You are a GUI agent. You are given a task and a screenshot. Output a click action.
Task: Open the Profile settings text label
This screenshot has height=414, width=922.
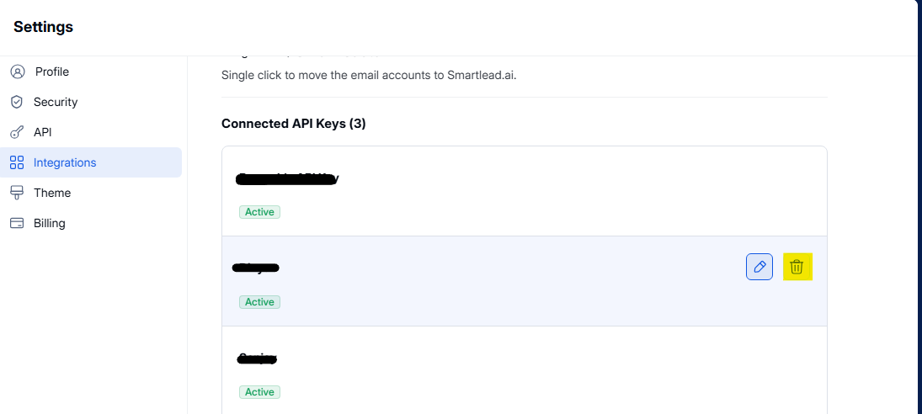(x=52, y=72)
